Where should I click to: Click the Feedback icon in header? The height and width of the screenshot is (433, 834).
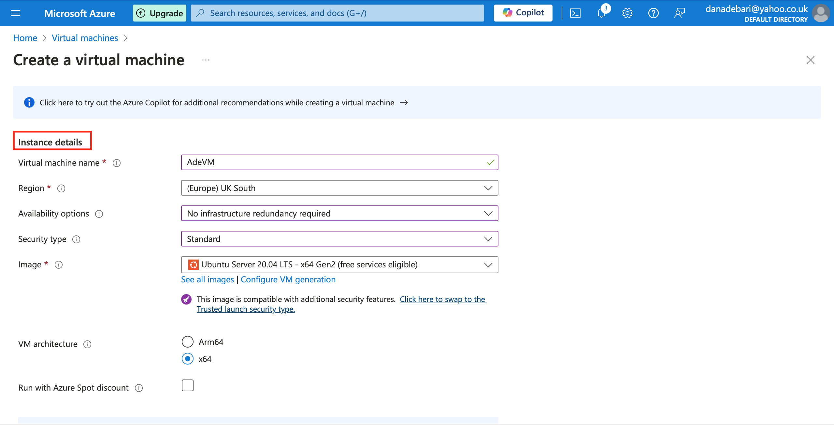(679, 13)
